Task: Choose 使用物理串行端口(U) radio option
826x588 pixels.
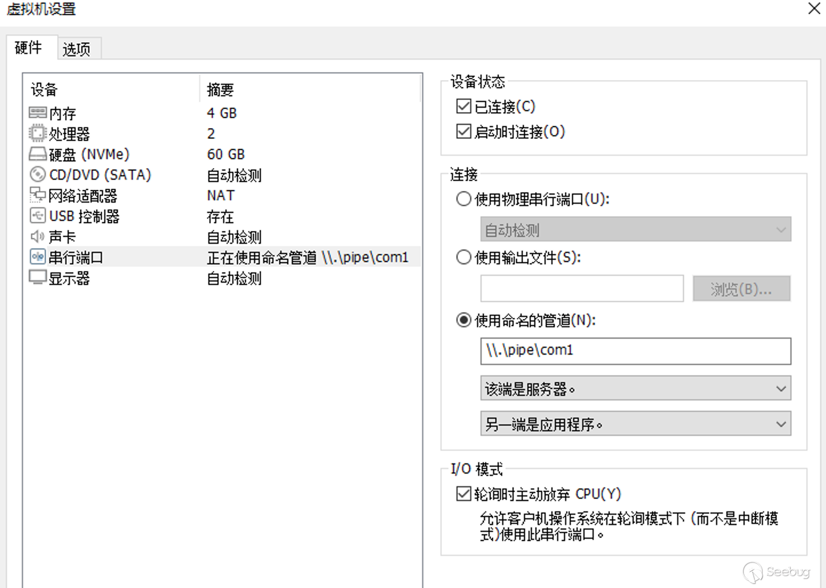Action: coord(463,199)
